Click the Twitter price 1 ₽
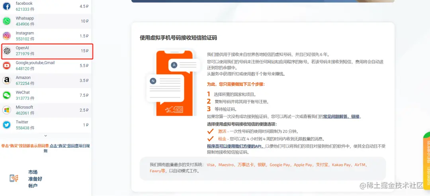 point(86,125)
